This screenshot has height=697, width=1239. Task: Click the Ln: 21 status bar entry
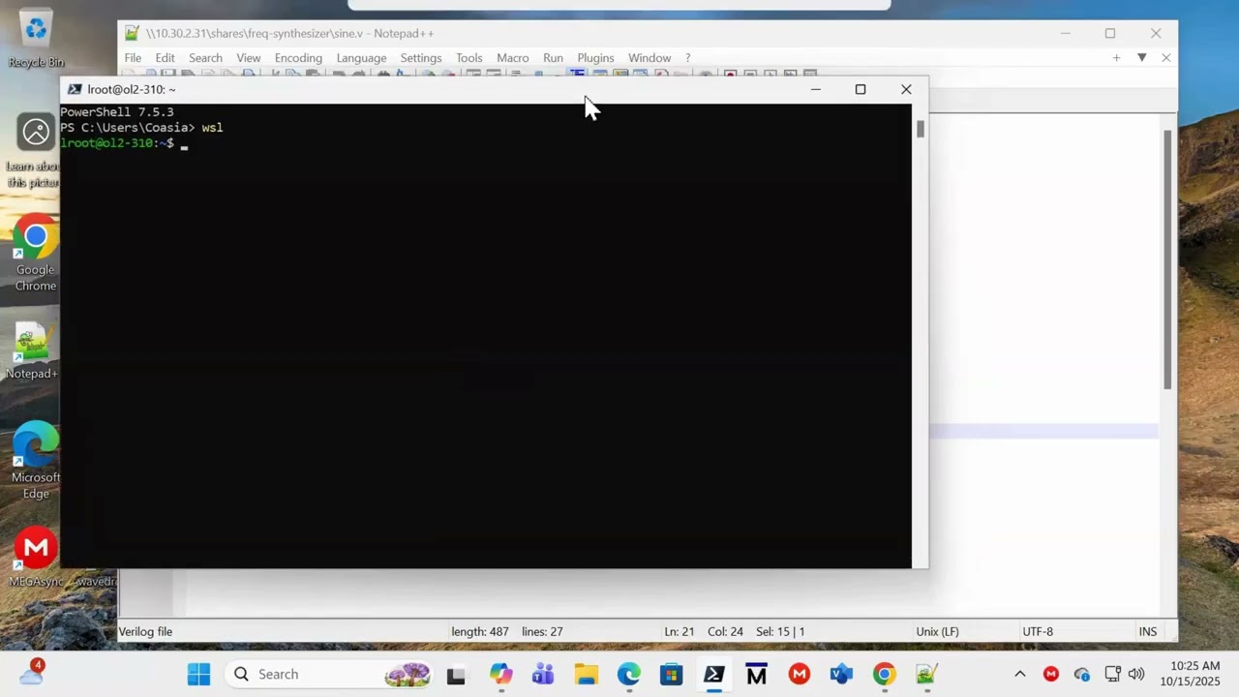coord(679,631)
